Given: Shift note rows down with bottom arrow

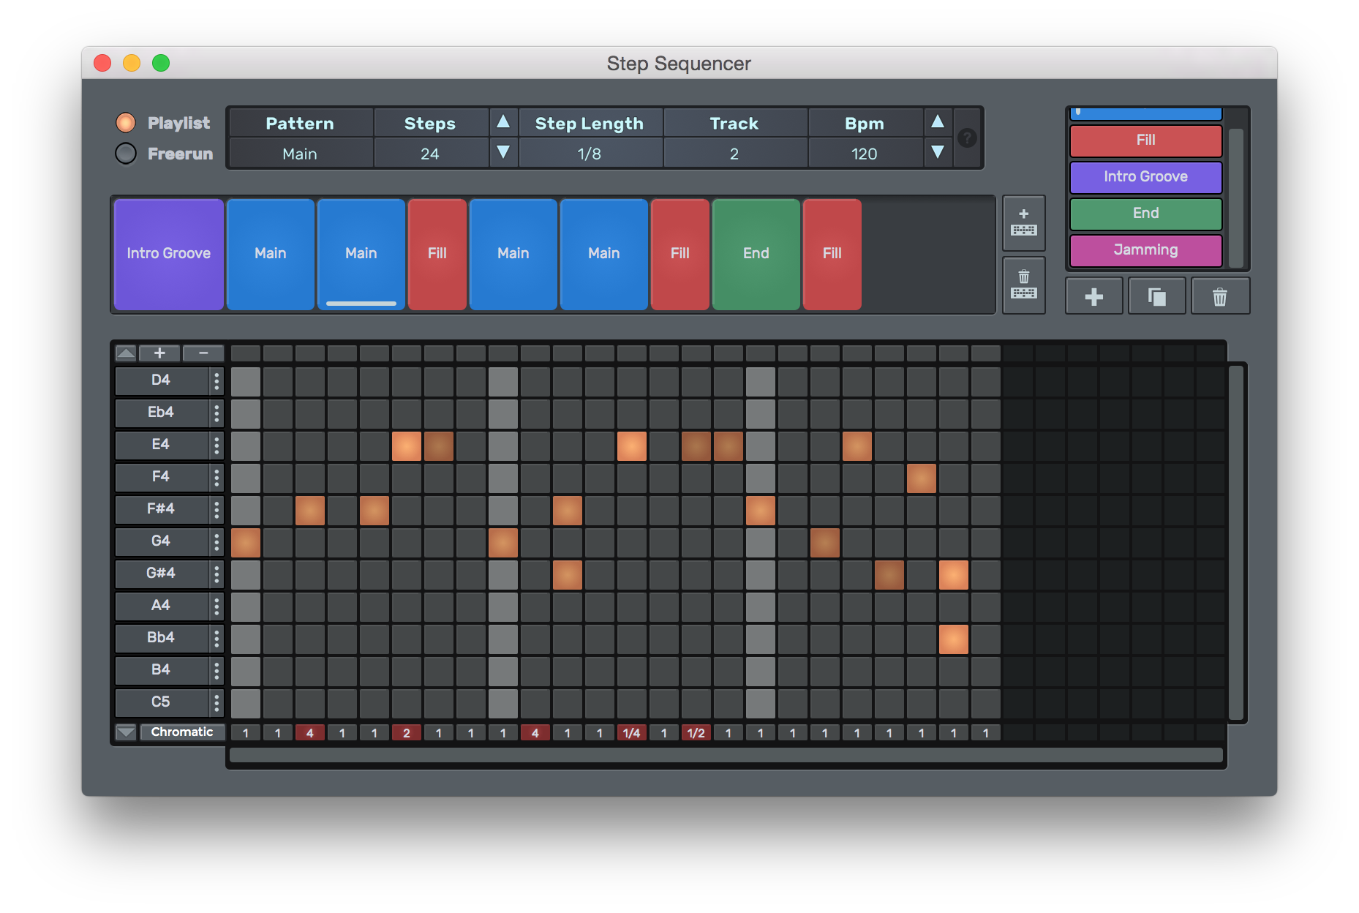Looking at the screenshot, I should coord(126,732).
